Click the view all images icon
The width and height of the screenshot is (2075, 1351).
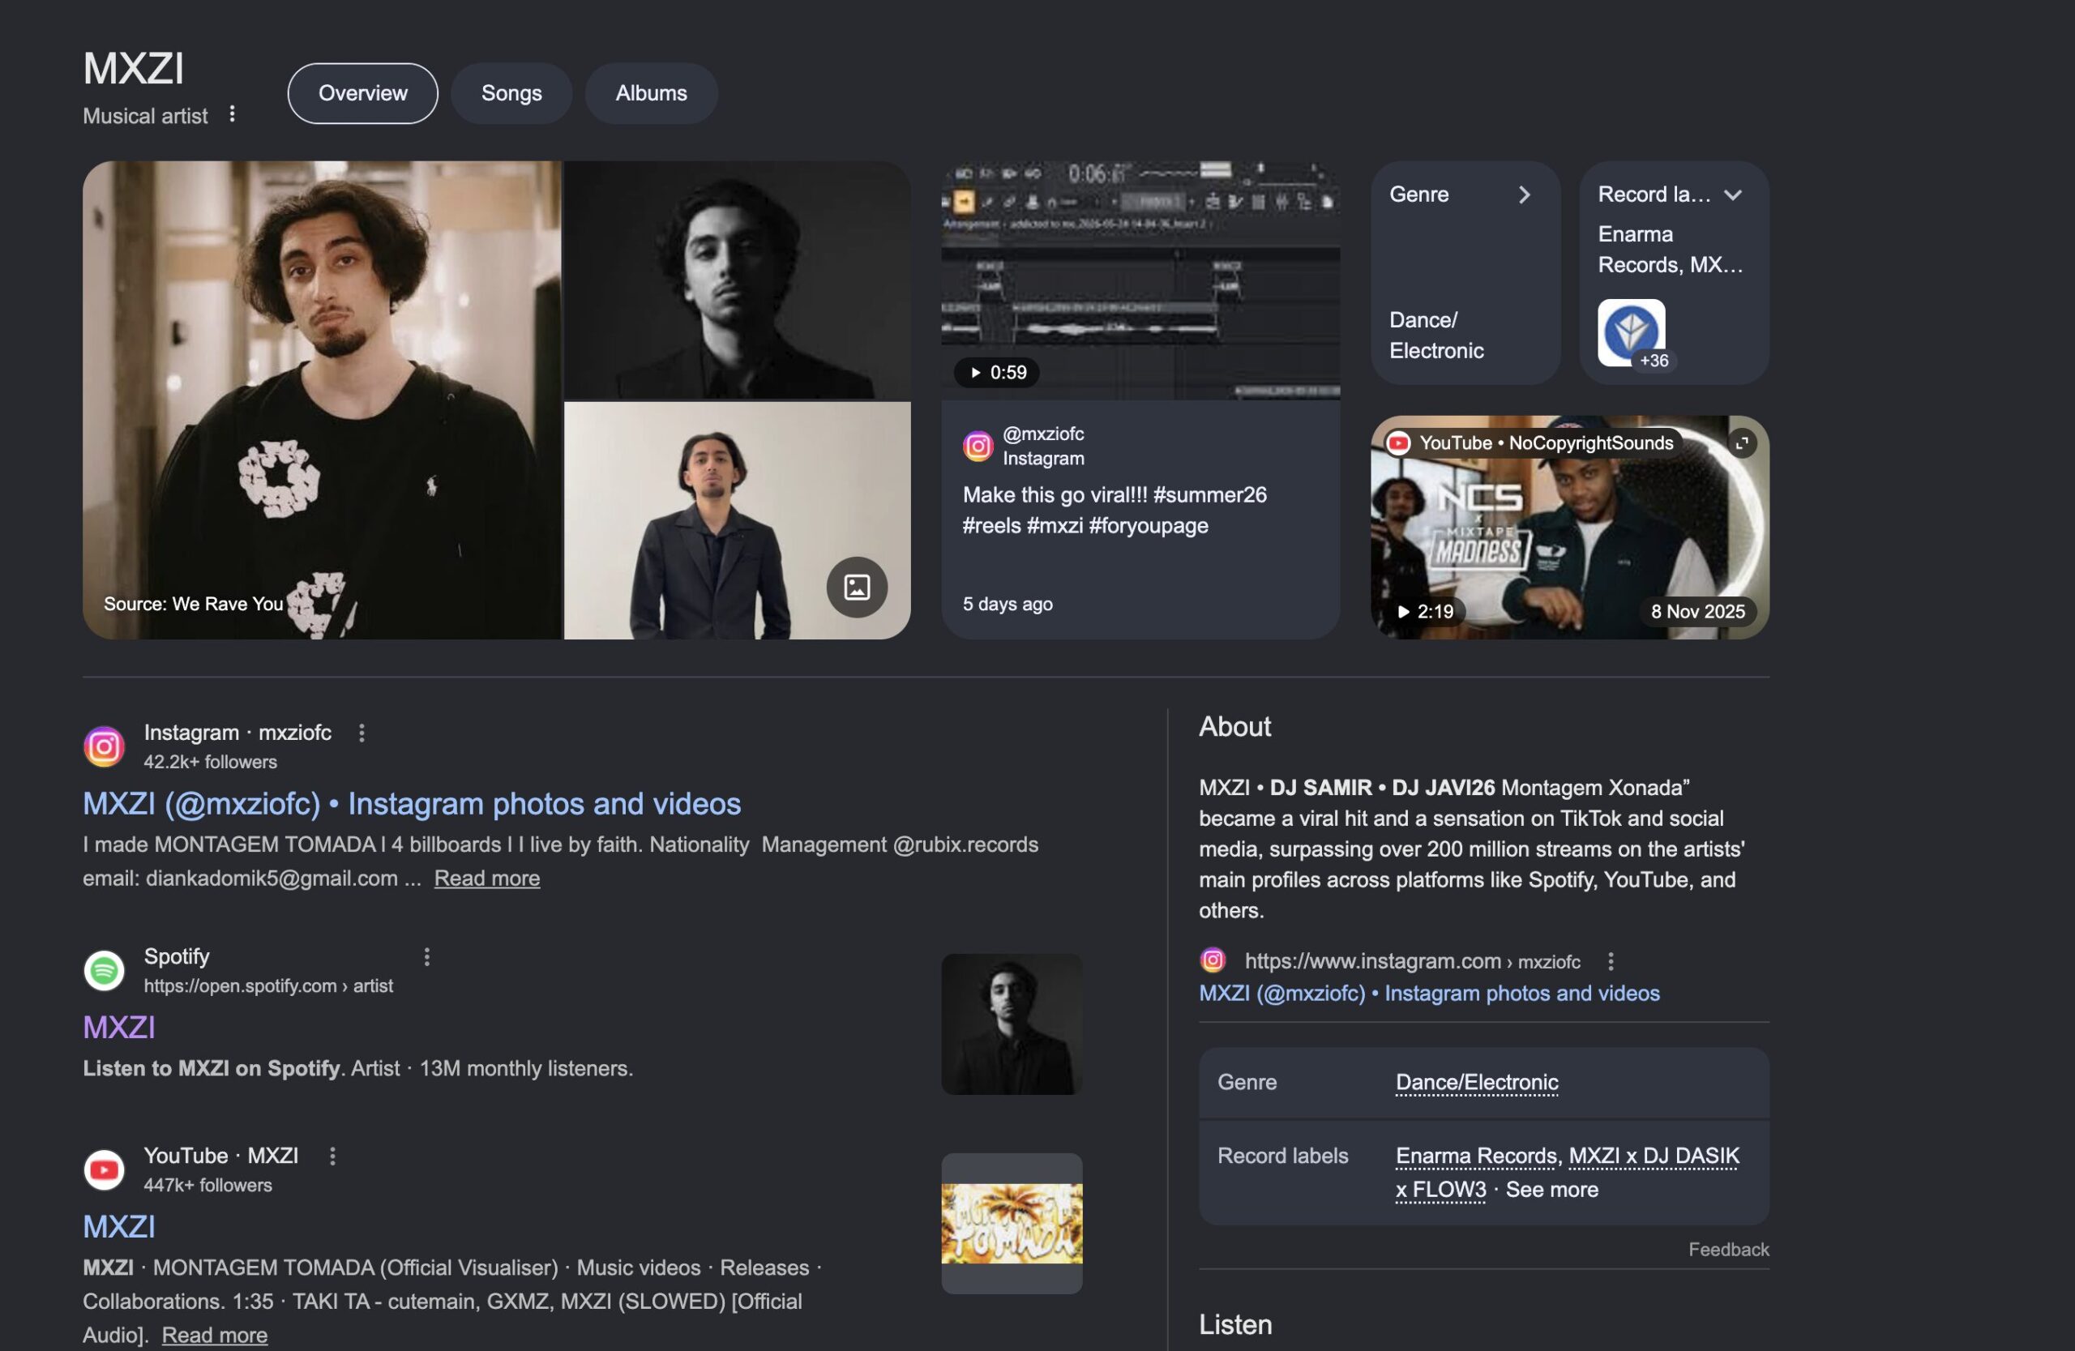pyautogui.click(x=856, y=588)
